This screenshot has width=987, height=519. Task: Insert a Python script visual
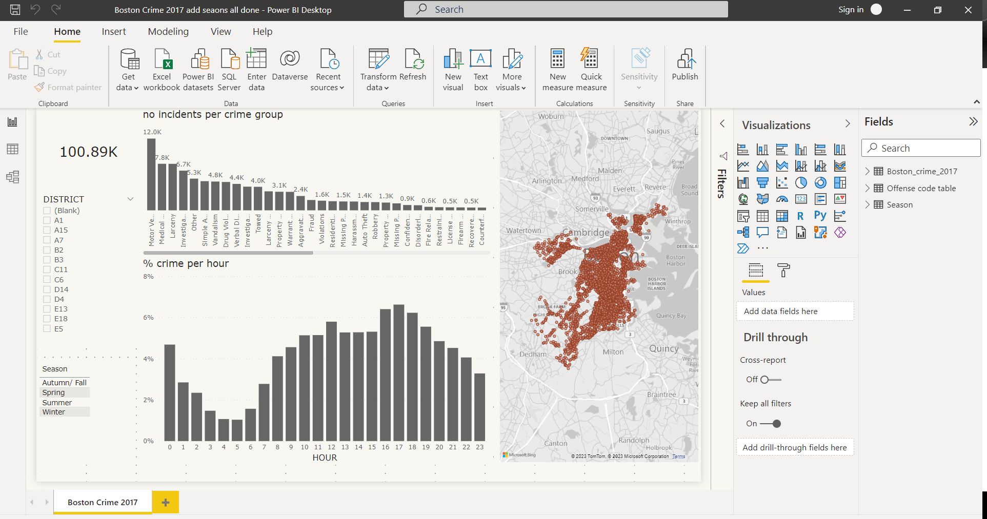click(x=820, y=216)
